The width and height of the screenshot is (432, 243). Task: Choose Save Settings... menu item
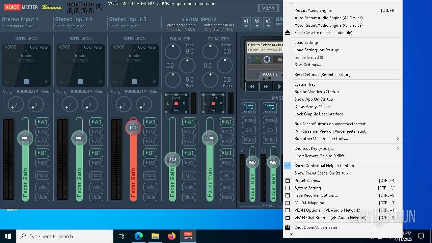343,65
